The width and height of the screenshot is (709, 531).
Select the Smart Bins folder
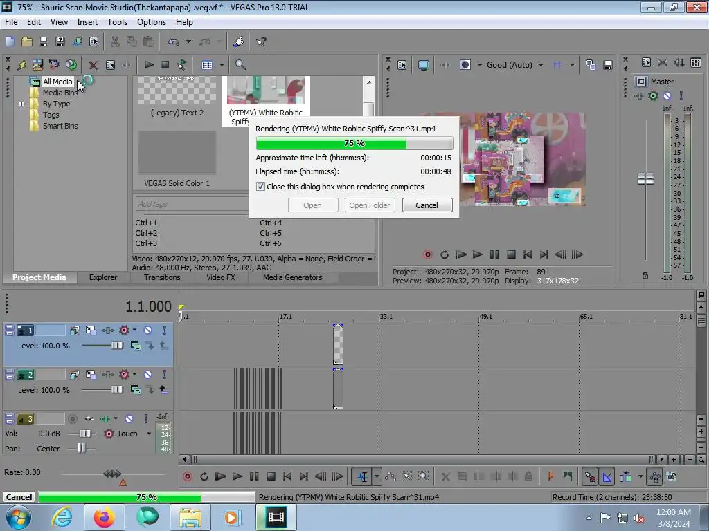click(x=60, y=126)
